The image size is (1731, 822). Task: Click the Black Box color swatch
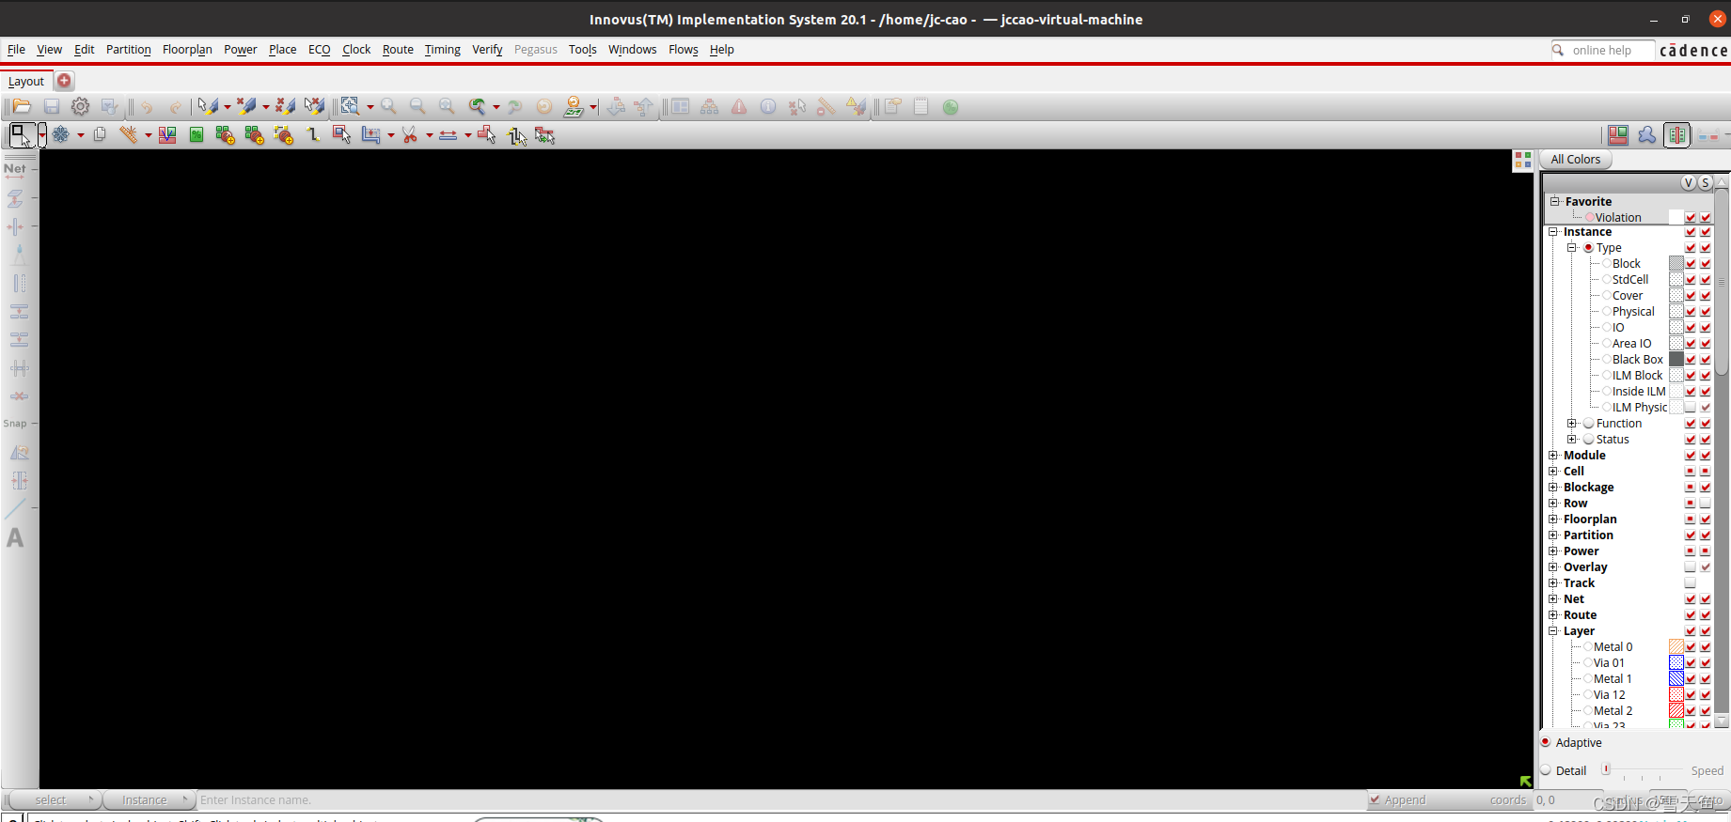[x=1676, y=360]
